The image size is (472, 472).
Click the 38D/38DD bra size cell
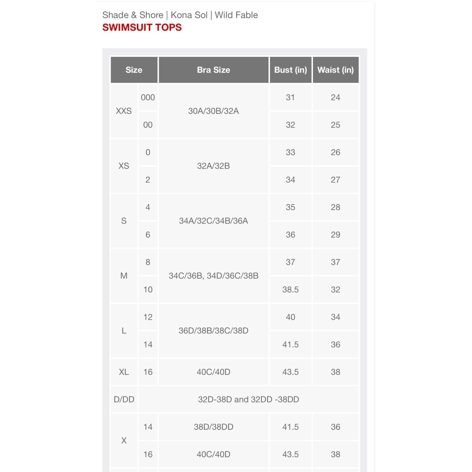(214, 427)
